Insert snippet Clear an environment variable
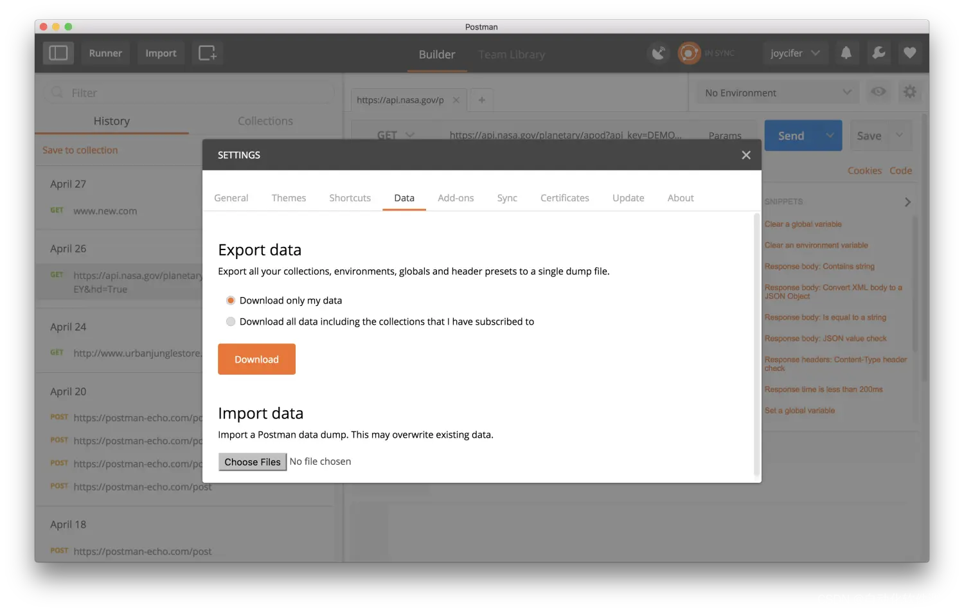964x612 pixels. click(x=816, y=246)
